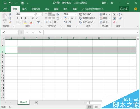Screen dimensions: 140x109
Task: Click the insert function fx icon
Action: click(x=40, y=32)
